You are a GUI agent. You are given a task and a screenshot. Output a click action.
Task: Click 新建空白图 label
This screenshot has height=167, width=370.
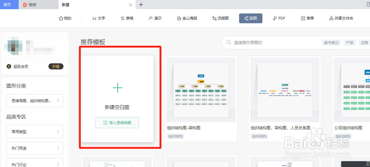[117, 107]
